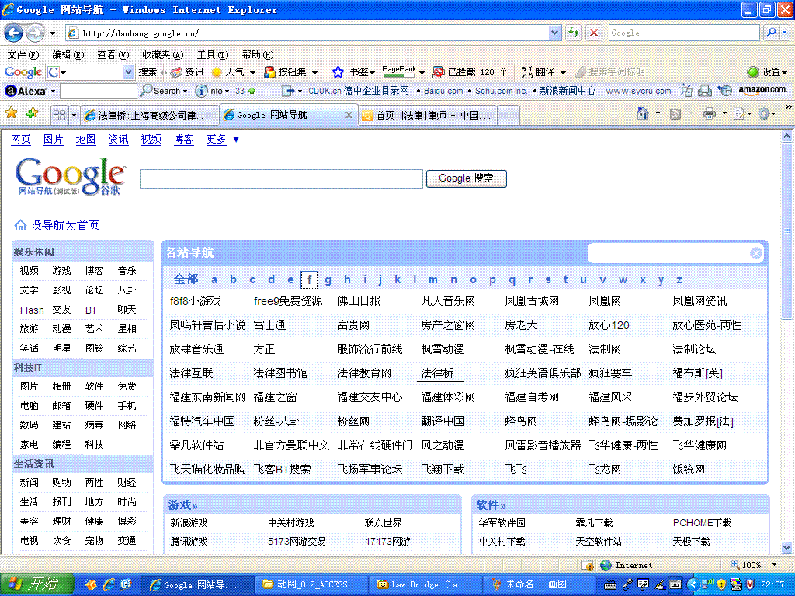Click the popup blocker 已拦截 120 个 button
This screenshot has height=596, width=795.
pos(470,72)
